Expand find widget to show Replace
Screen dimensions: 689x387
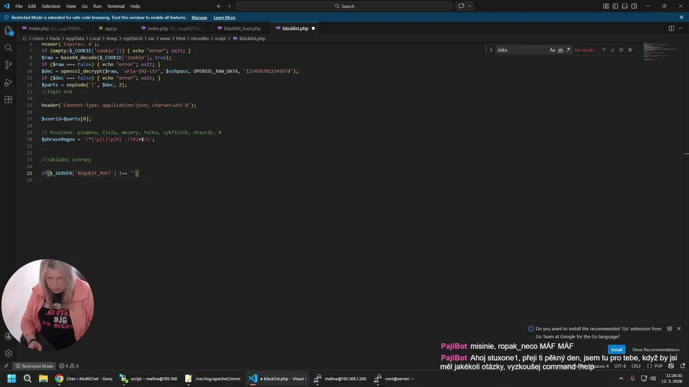[491, 50]
